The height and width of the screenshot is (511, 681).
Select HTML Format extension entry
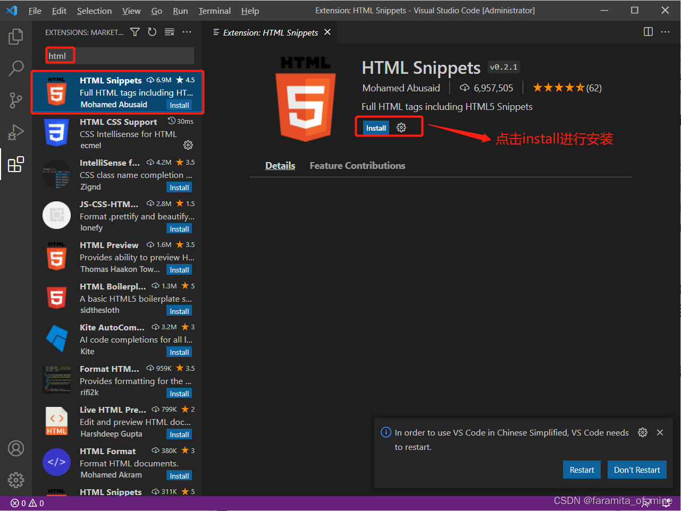(117, 463)
